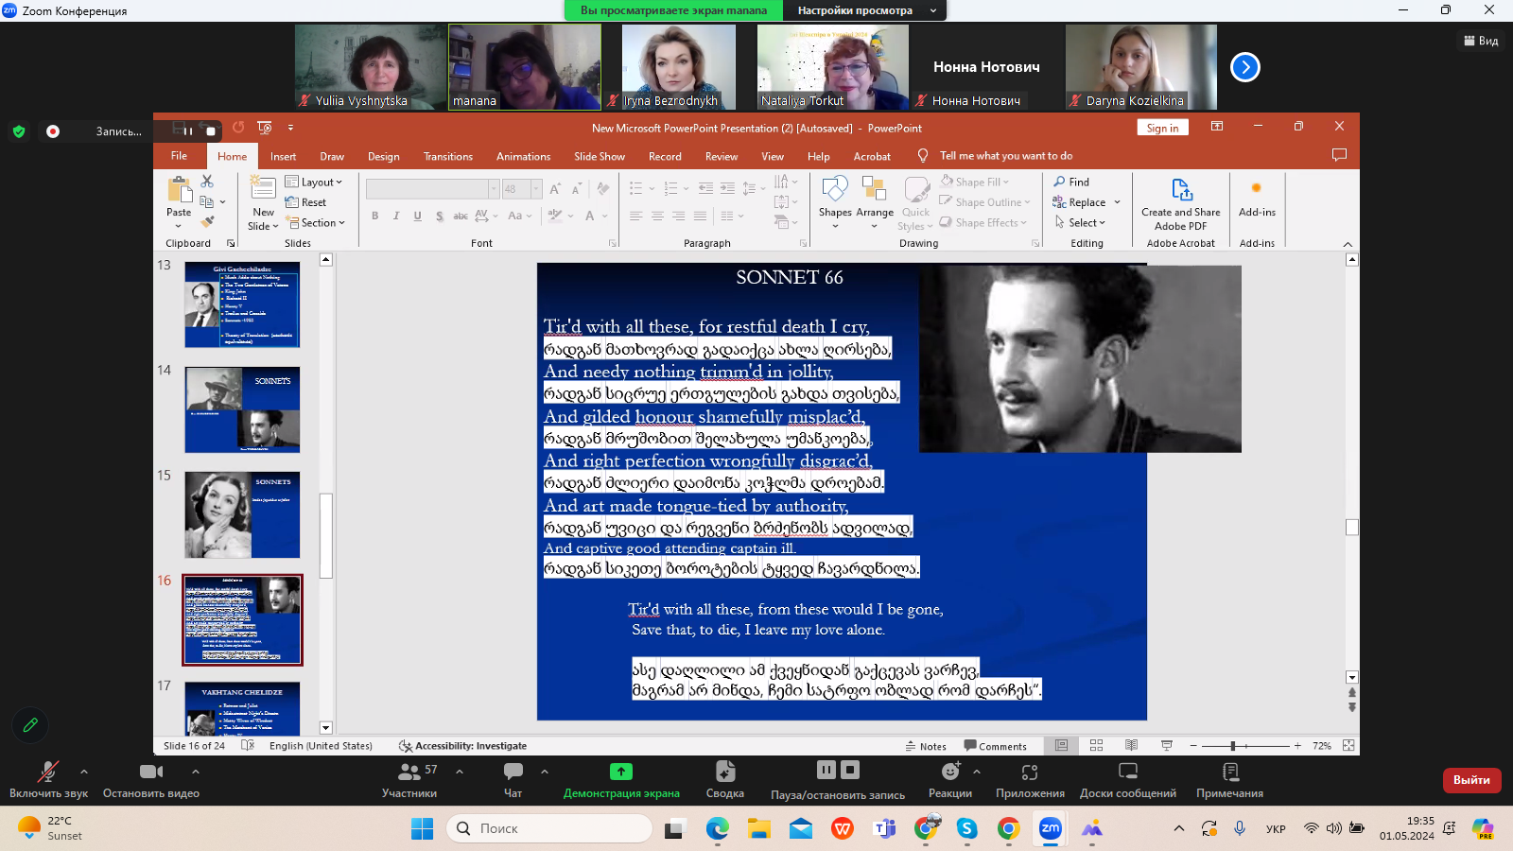The width and height of the screenshot is (1513, 851).
Task: Stop video in Zoom toolbar
Action: 150,773
